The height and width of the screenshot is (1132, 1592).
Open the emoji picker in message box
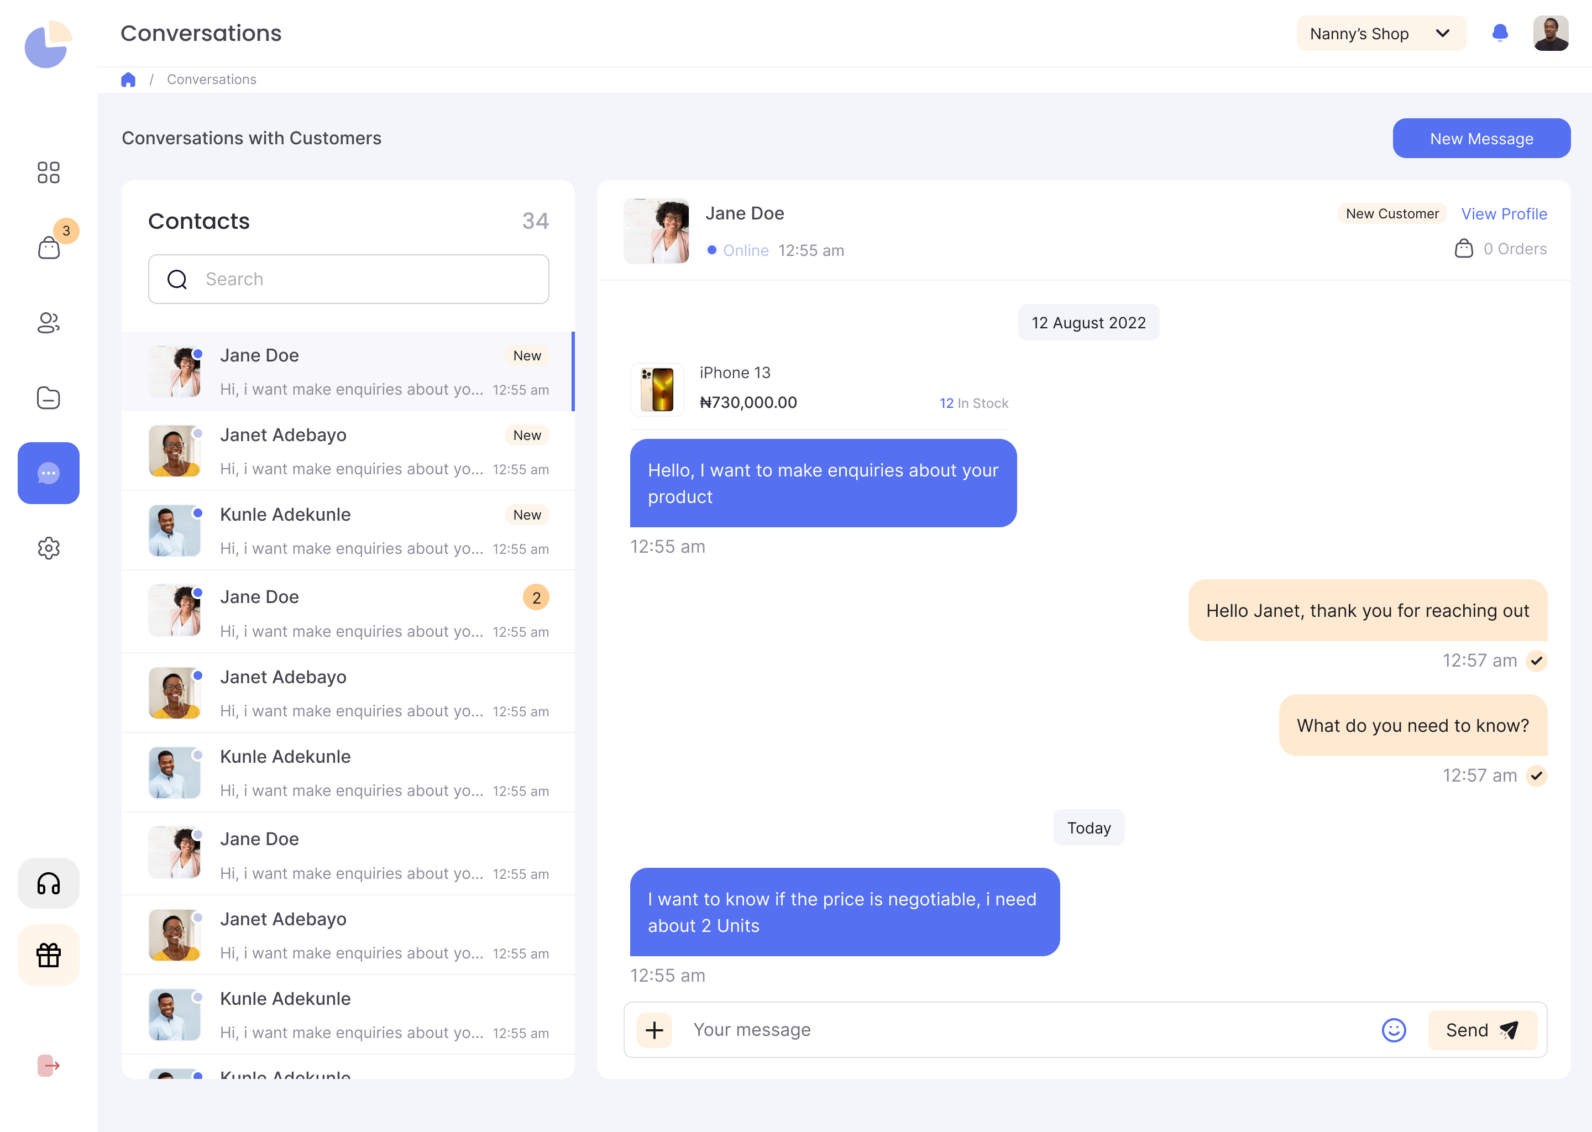coord(1394,1030)
